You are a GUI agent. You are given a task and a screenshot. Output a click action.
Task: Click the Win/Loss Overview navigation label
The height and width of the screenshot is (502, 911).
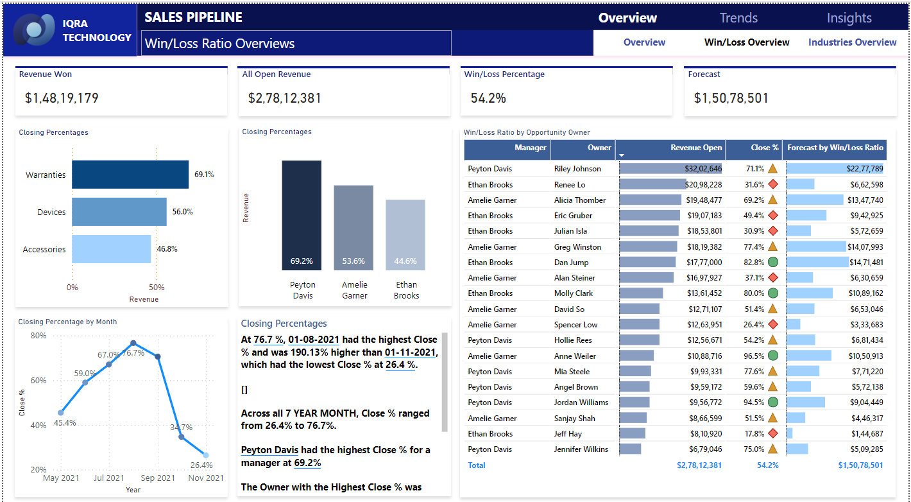(x=747, y=42)
